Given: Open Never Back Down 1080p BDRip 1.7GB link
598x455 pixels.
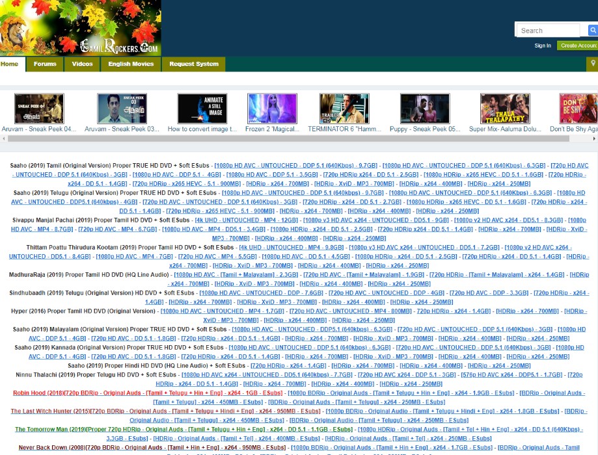Looking at the screenshot, I should (392, 448).
